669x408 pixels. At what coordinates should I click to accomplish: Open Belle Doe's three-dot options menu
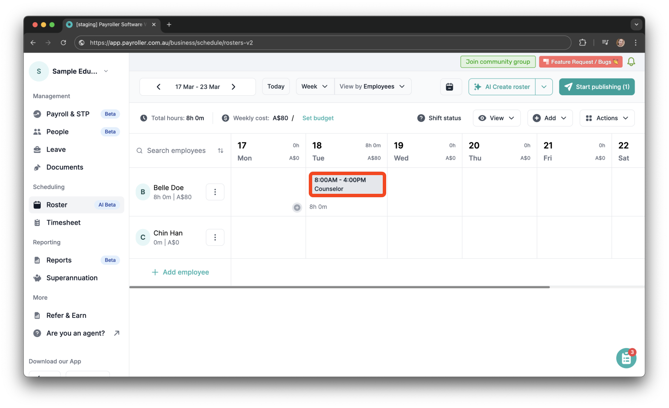coord(215,192)
